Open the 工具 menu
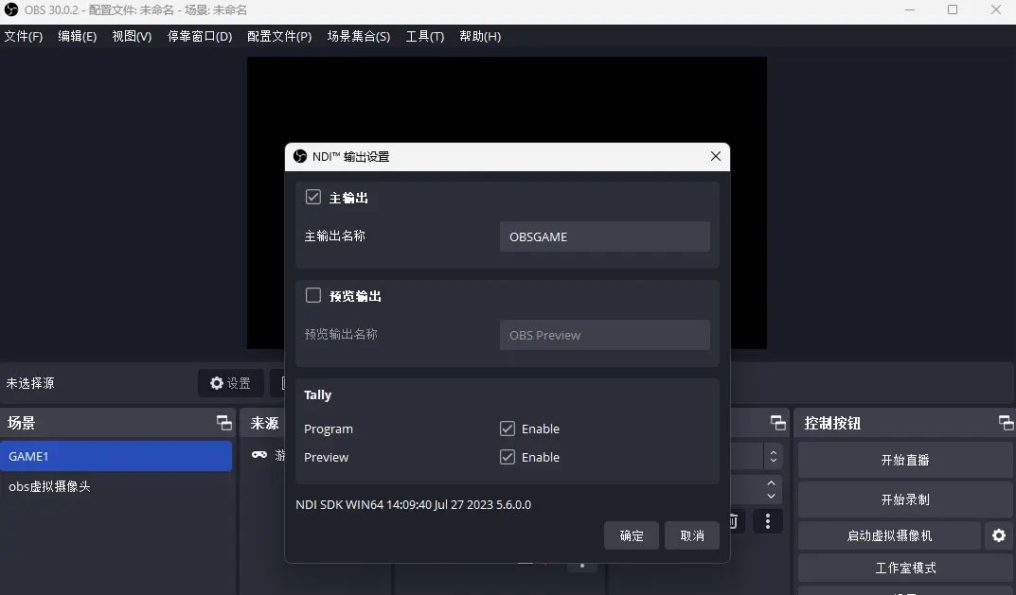1016x595 pixels. click(x=424, y=36)
